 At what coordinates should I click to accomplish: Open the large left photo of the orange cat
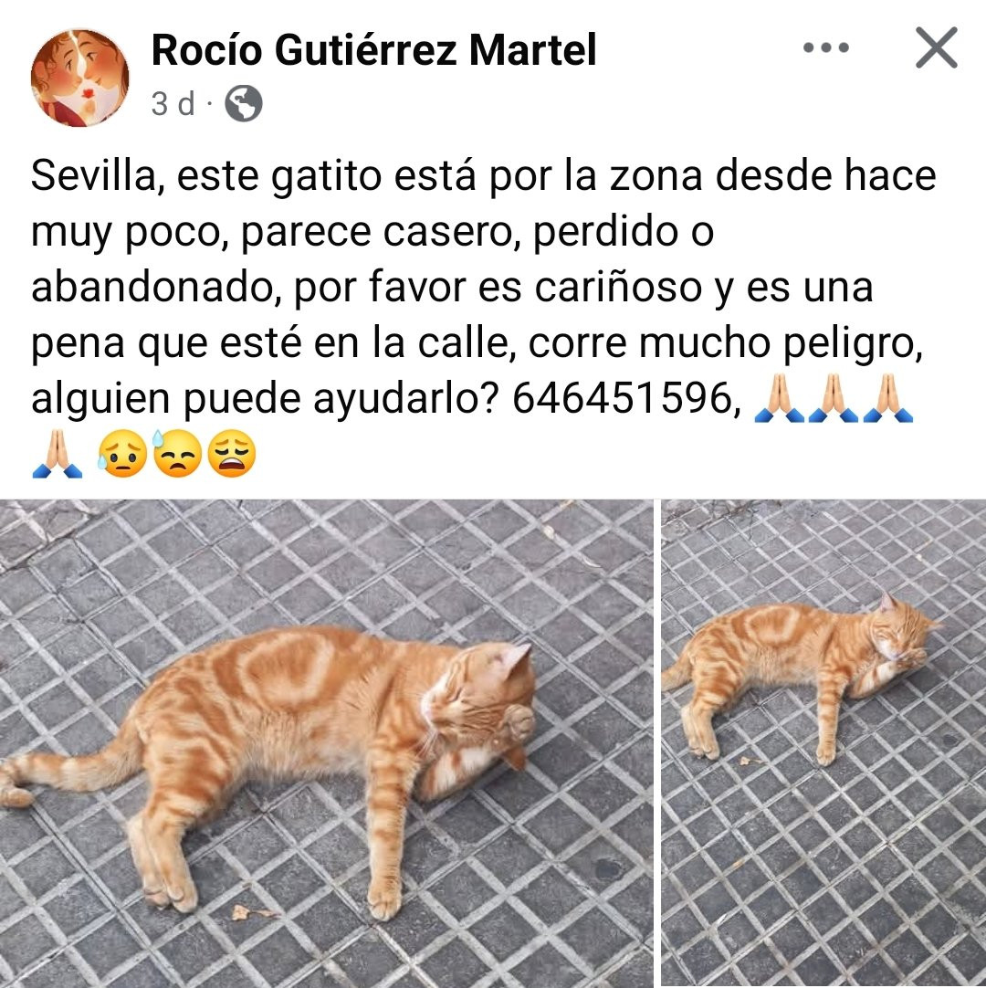point(326,743)
